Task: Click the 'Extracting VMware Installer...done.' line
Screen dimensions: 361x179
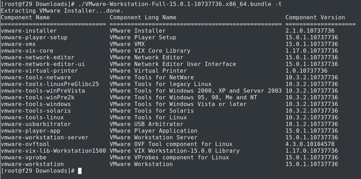Action: pos(62,11)
